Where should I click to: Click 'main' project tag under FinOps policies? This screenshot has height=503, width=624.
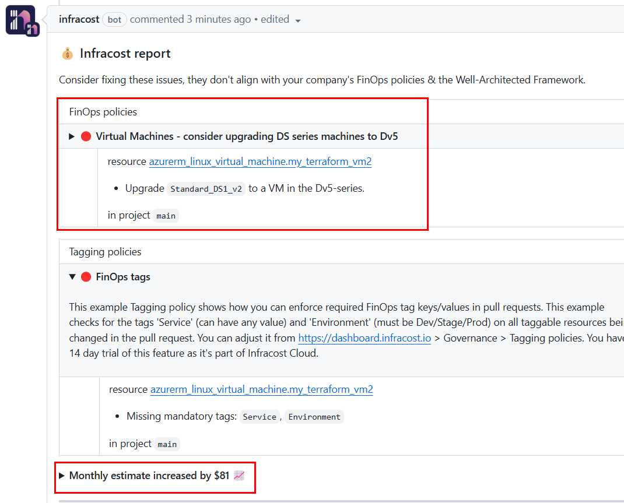click(x=166, y=216)
